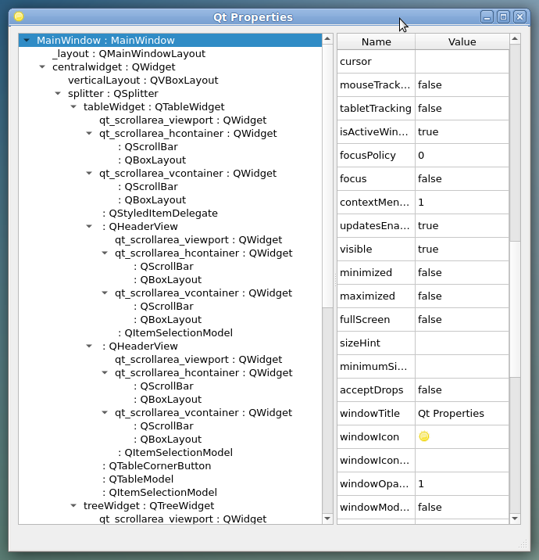Click tree scrollbar down arrow
This screenshot has height=560, width=539.
coord(327,518)
